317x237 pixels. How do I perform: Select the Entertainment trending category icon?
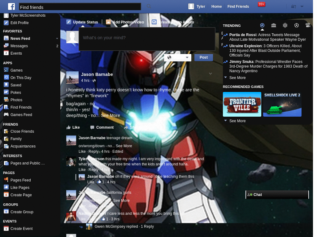[308, 25]
